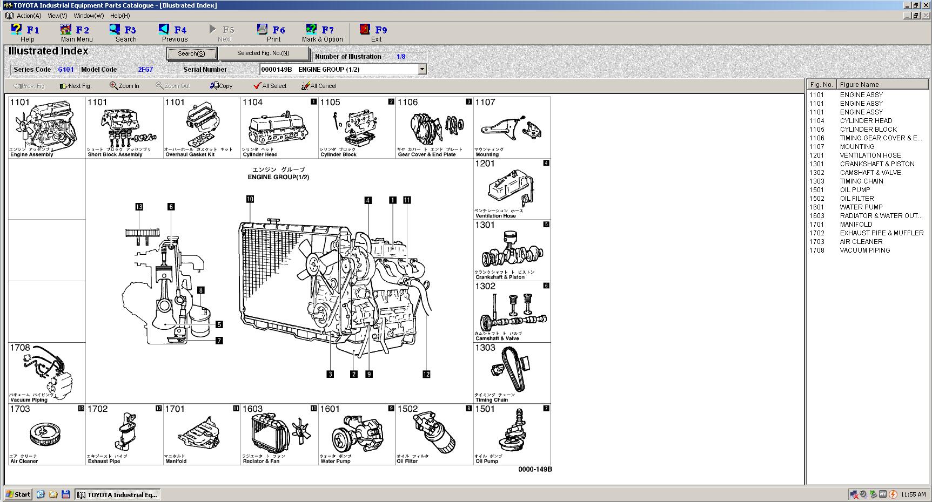
Task: Click Next Fig. in the toolbar
Action: (76, 86)
